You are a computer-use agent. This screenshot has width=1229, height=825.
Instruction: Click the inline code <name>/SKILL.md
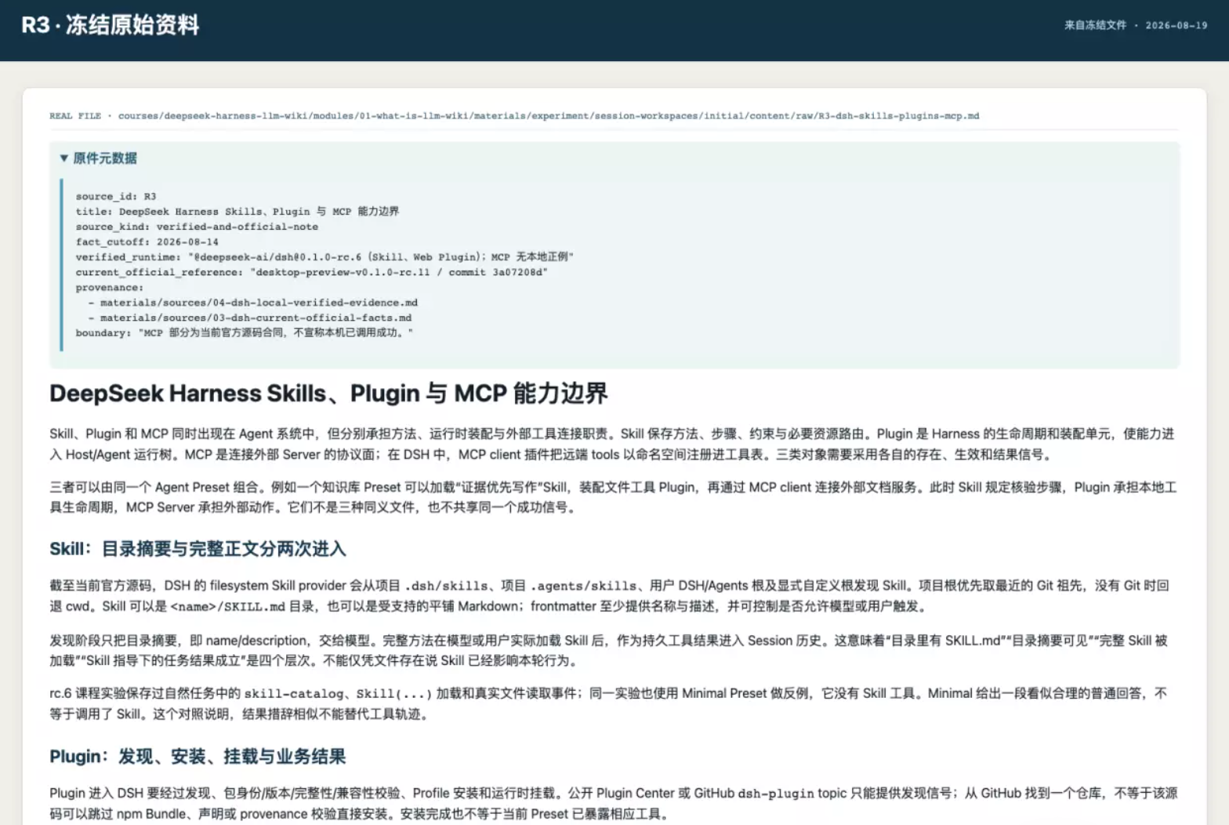pyautogui.click(x=228, y=606)
